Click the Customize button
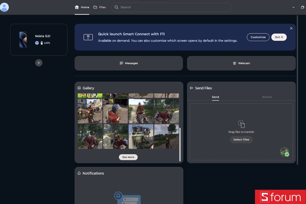 coord(258,37)
